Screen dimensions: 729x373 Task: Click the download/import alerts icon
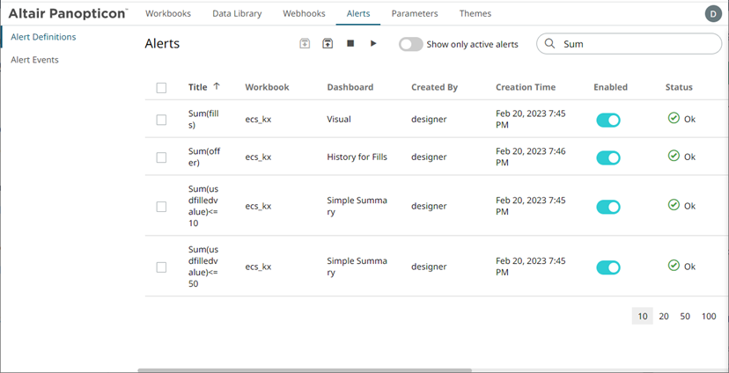point(305,44)
